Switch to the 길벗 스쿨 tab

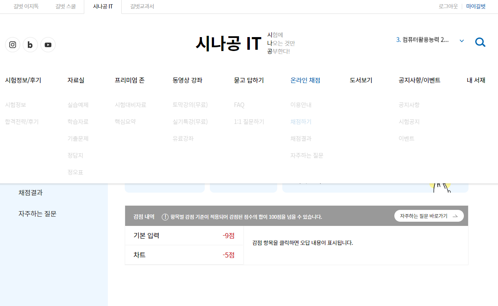(x=65, y=6)
